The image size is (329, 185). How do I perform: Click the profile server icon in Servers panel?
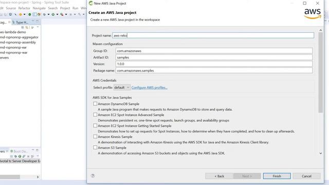24,156
